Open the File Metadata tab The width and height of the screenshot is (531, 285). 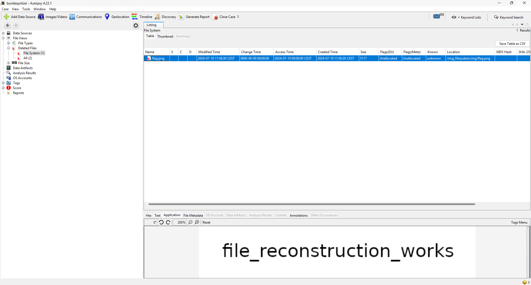point(193,215)
